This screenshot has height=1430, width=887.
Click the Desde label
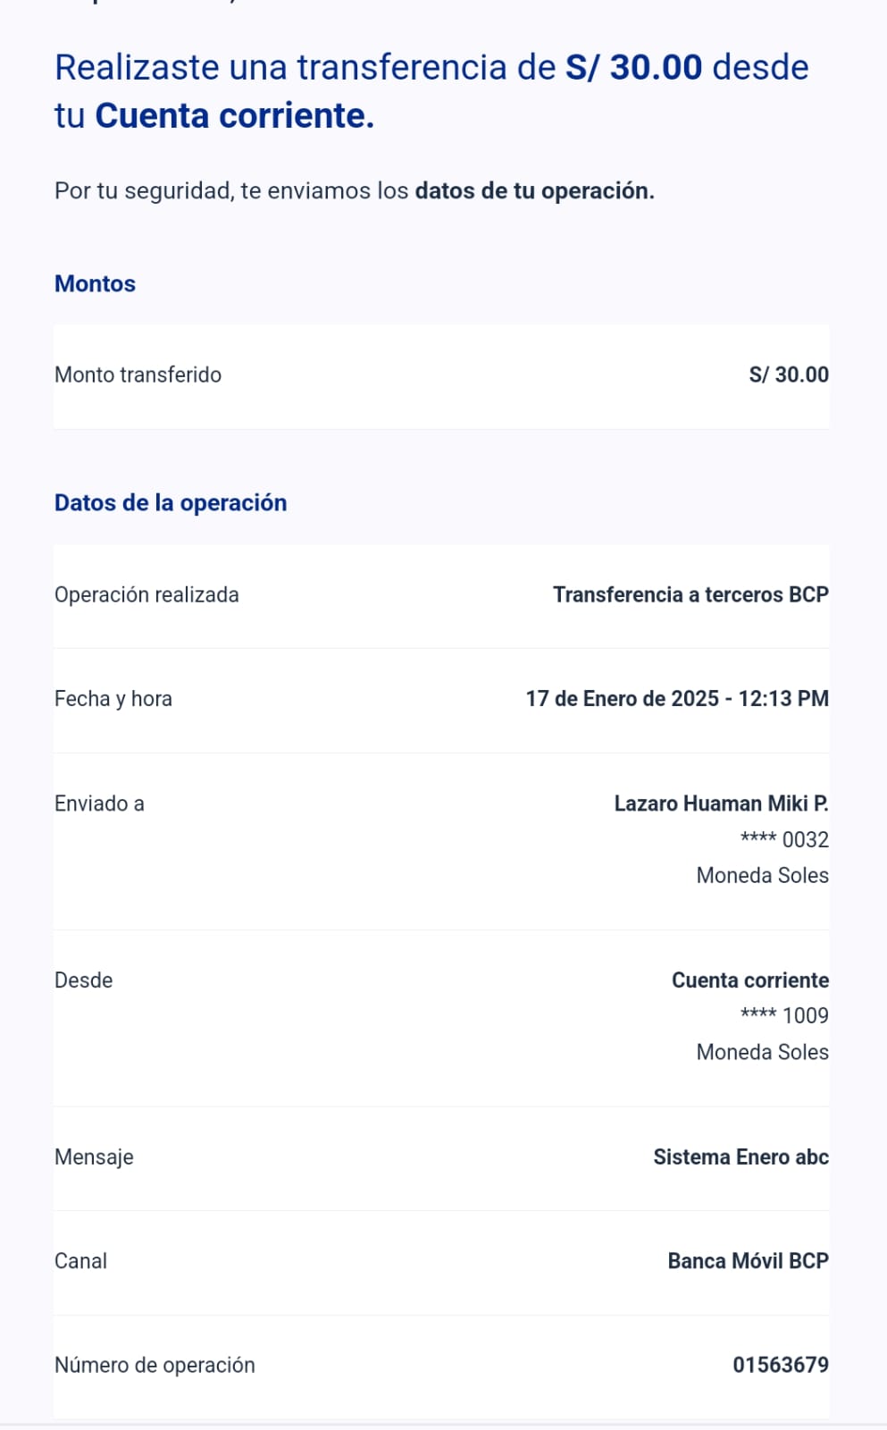click(x=84, y=980)
